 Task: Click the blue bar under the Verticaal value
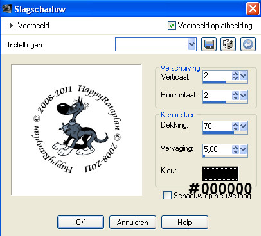pos(214,82)
